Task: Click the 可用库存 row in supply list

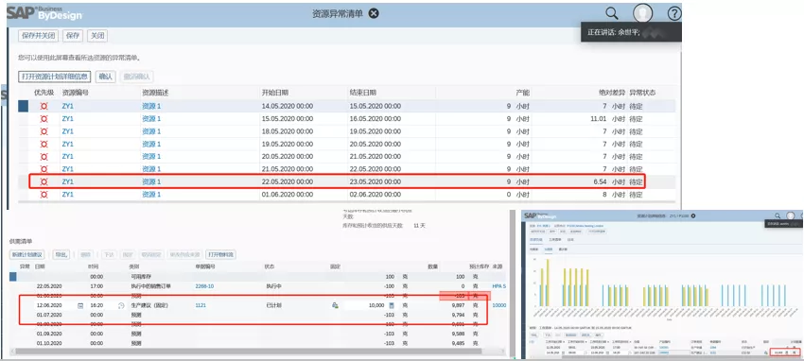Action: [258, 277]
